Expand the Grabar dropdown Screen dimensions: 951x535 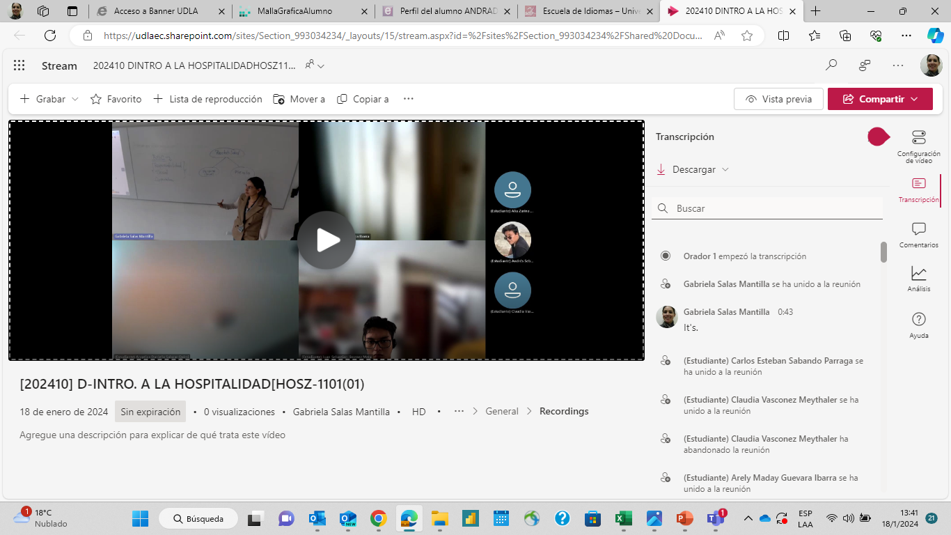click(x=49, y=100)
